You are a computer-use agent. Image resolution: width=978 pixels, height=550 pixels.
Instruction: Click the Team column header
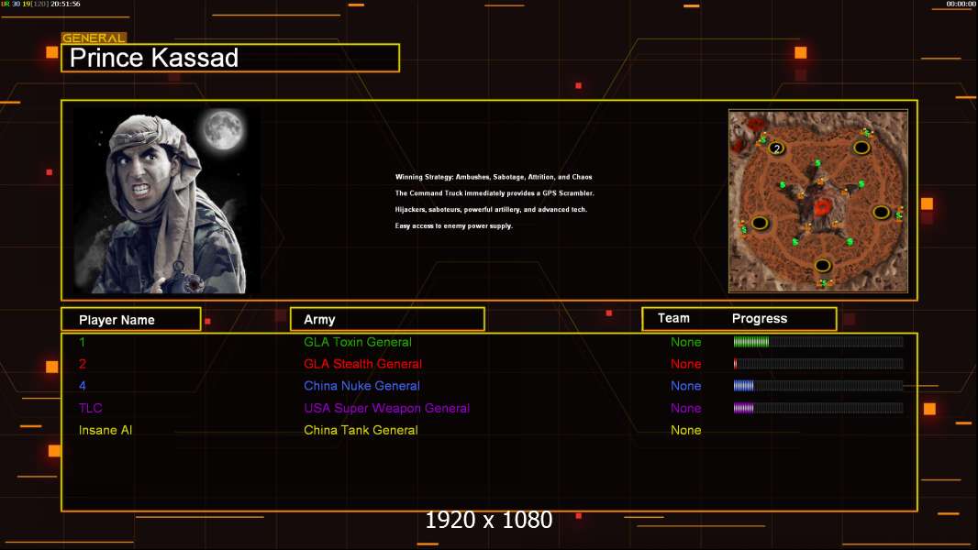pyautogui.click(x=673, y=318)
